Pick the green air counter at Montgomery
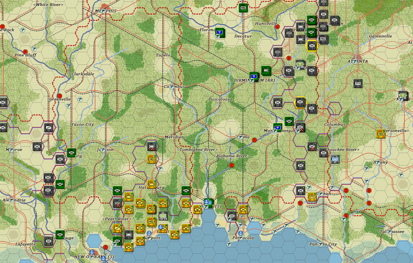The image size is (413, 263). pyautogui.click(x=278, y=127)
